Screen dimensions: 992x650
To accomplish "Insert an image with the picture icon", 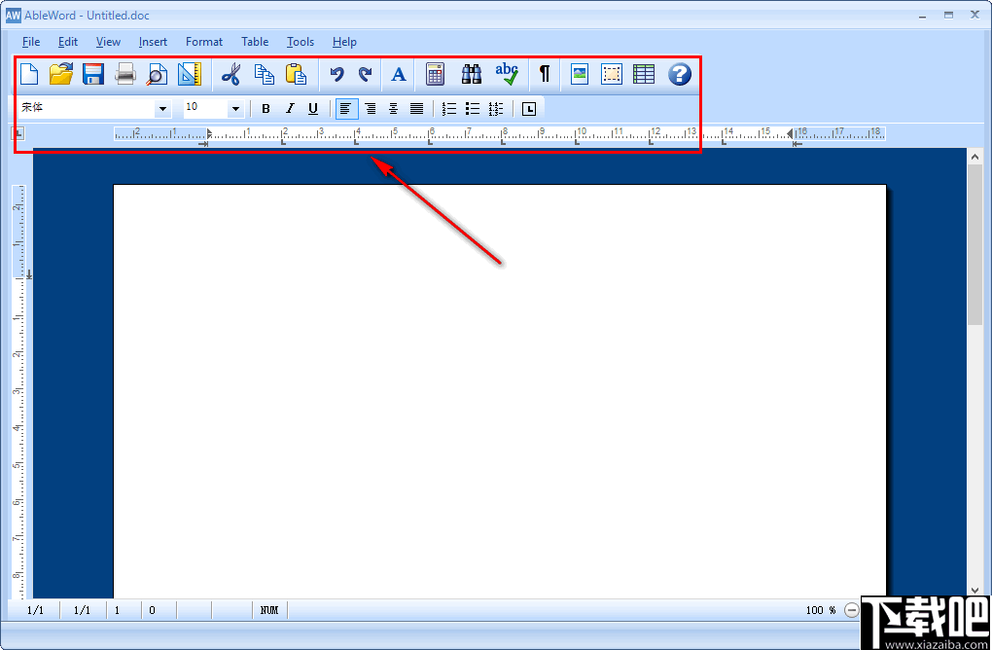I will click(579, 74).
